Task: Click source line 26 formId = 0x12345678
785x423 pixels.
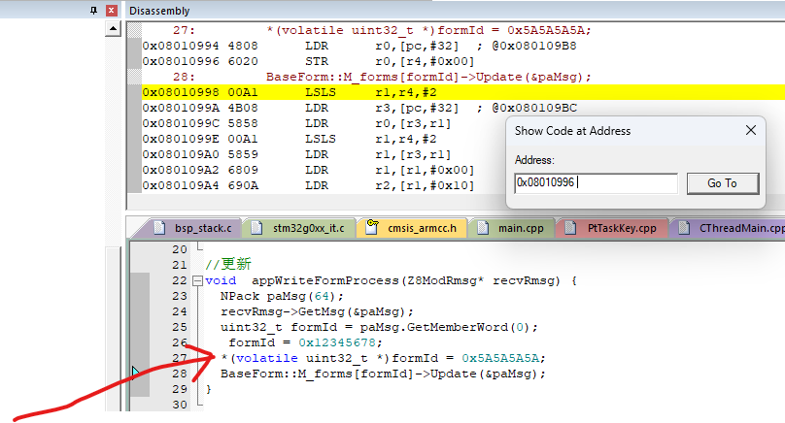Action: point(305,343)
